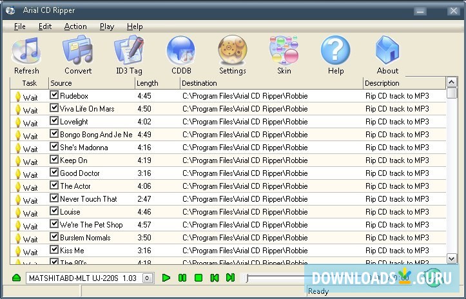466x299 pixels.
Task: Minimize the Arial CD Ripper window
Action: tap(420, 12)
